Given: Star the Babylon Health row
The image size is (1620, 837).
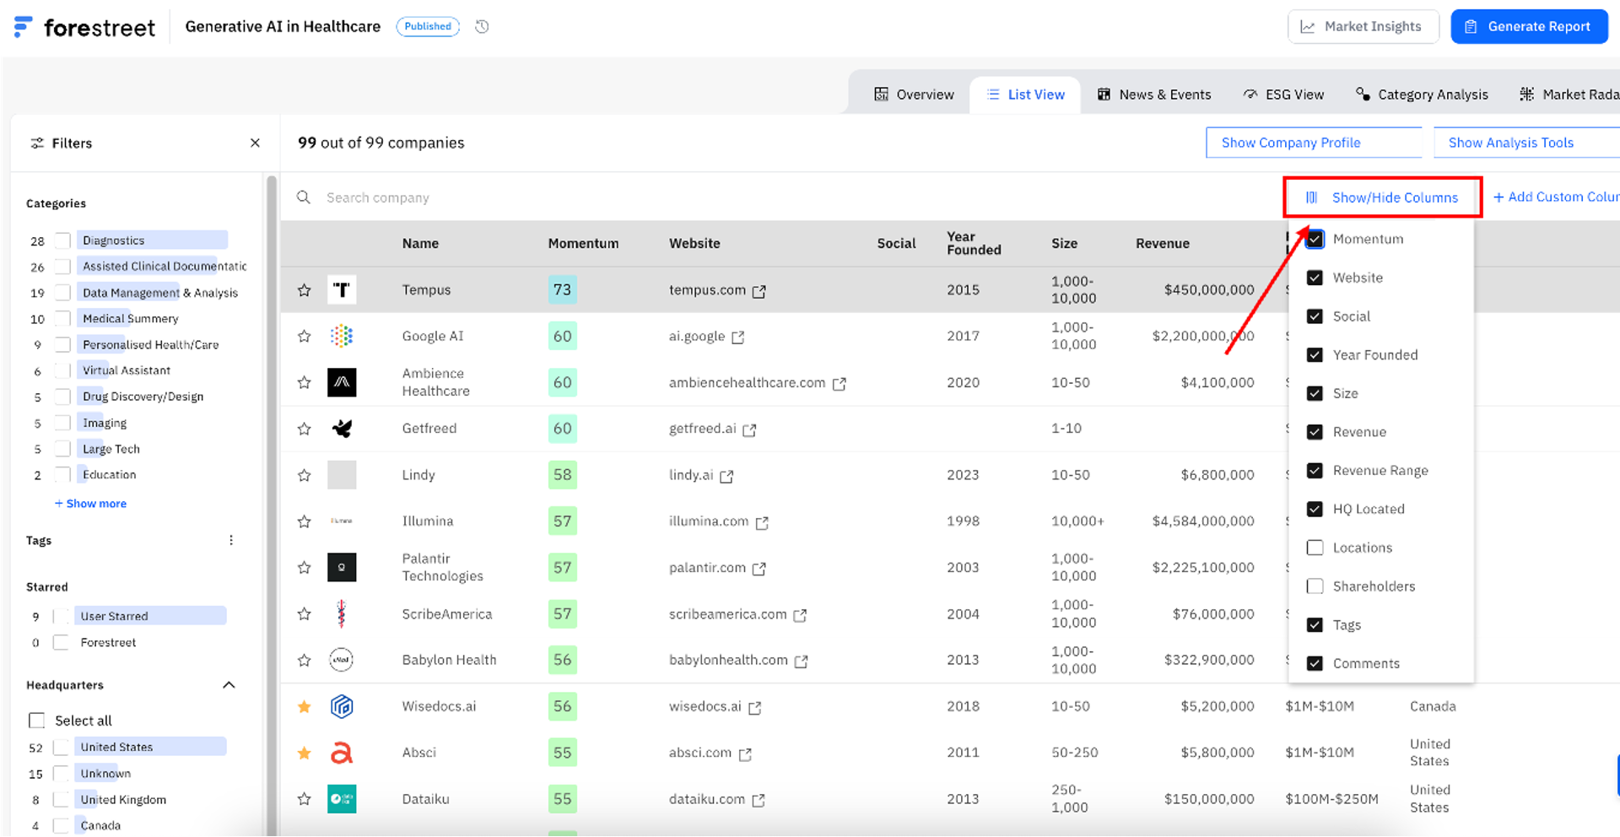Looking at the screenshot, I should click(305, 660).
